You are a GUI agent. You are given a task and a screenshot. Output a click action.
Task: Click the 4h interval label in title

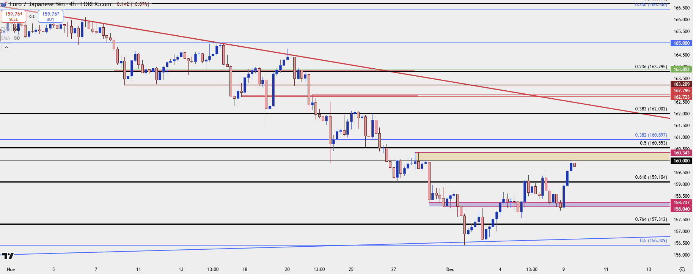(x=73, y=4)
